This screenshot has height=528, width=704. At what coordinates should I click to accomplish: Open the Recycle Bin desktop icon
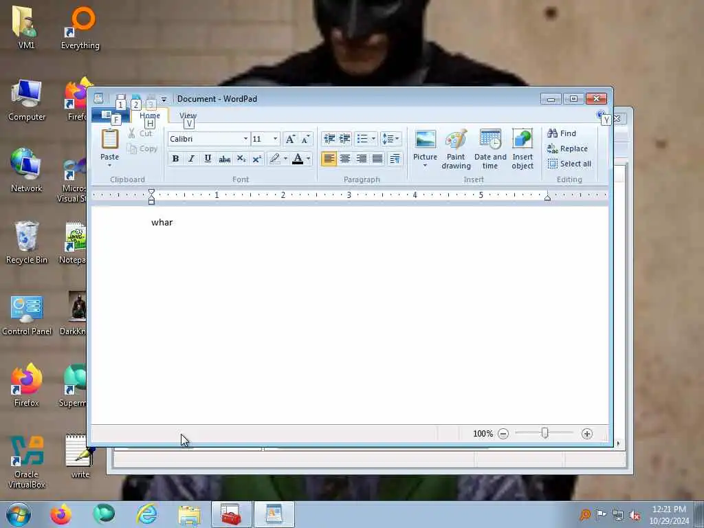27,243
